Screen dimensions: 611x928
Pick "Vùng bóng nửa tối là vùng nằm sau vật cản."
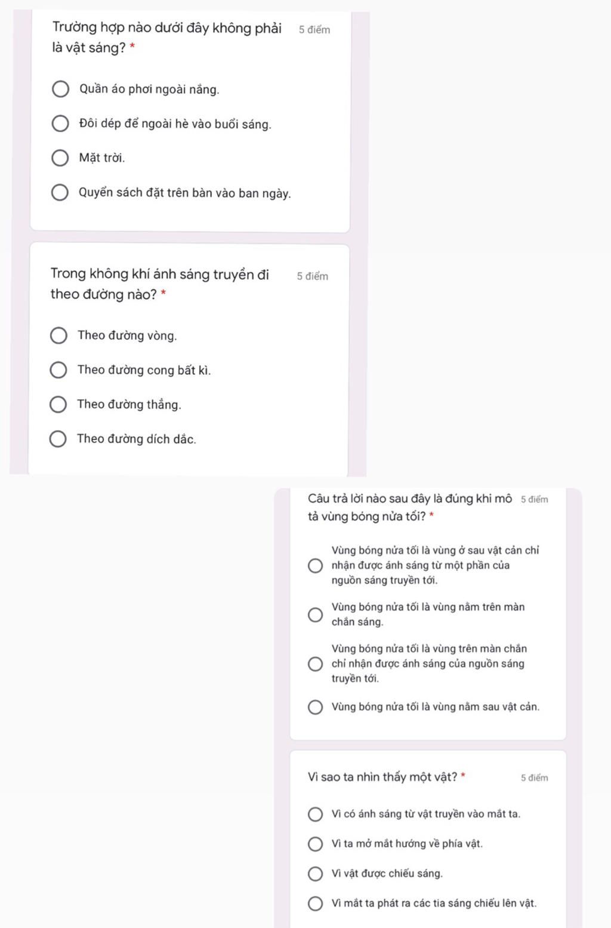315,707
